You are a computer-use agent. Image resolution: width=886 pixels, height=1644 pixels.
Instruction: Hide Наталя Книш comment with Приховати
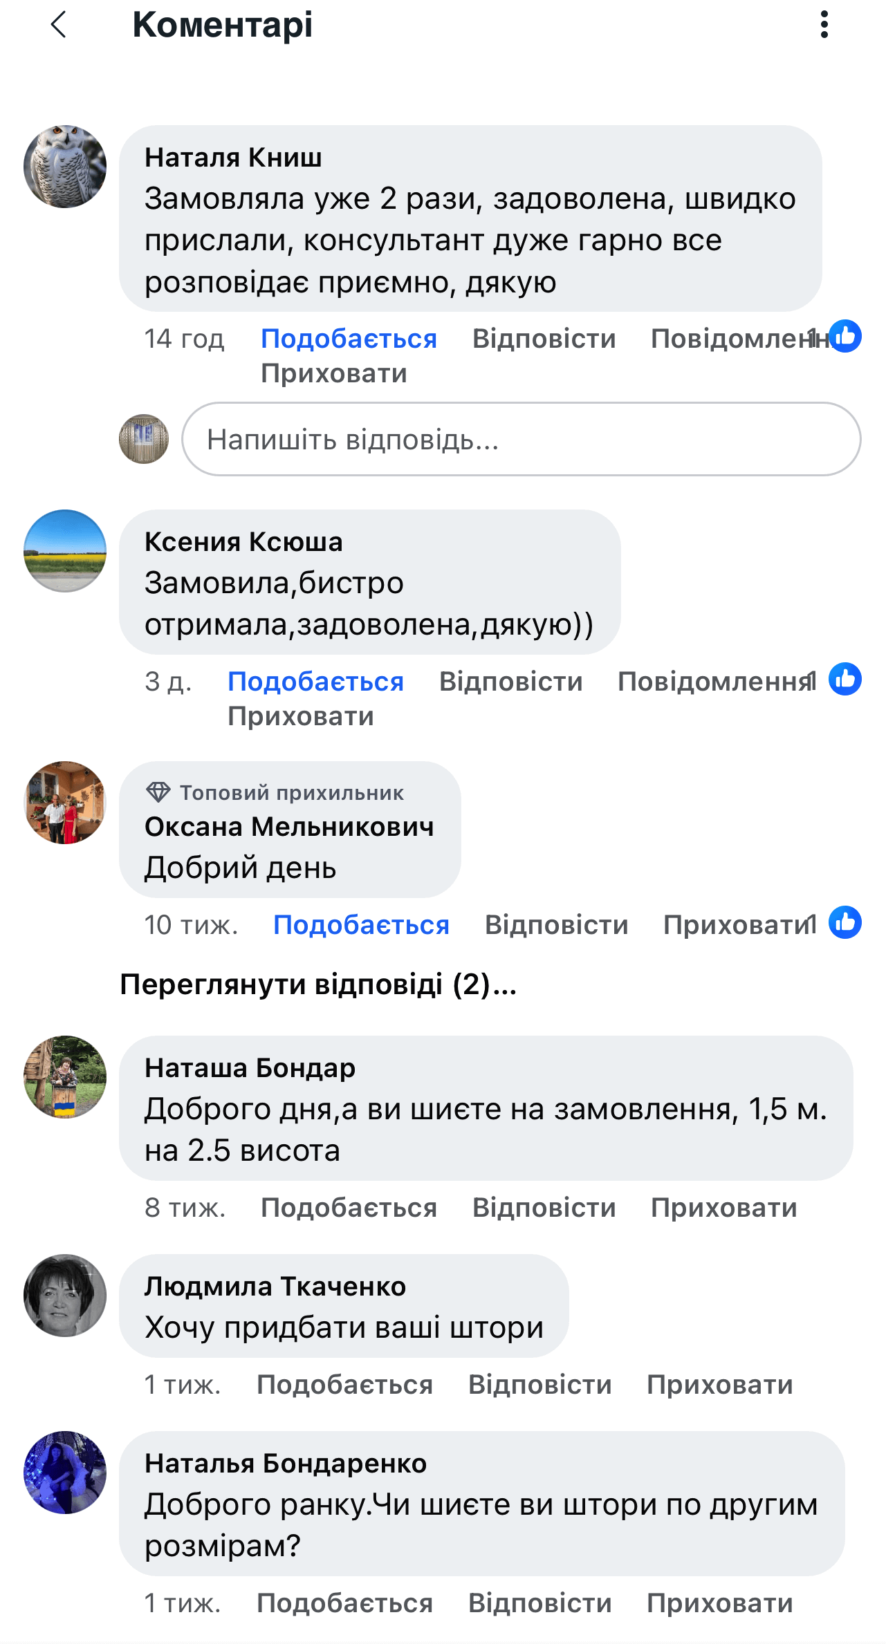coord(333,373)
